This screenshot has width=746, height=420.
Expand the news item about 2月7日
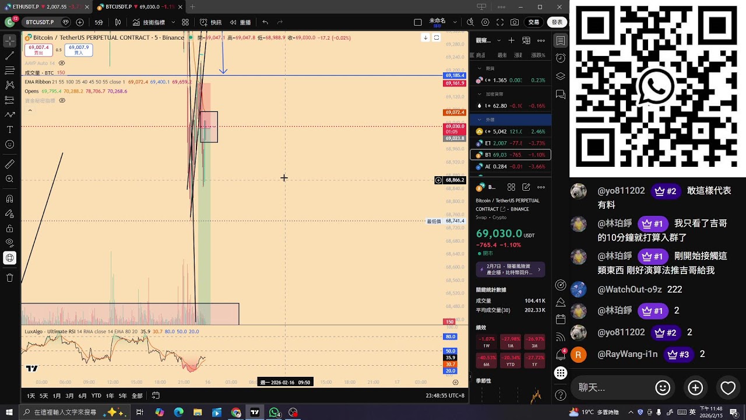511,269
